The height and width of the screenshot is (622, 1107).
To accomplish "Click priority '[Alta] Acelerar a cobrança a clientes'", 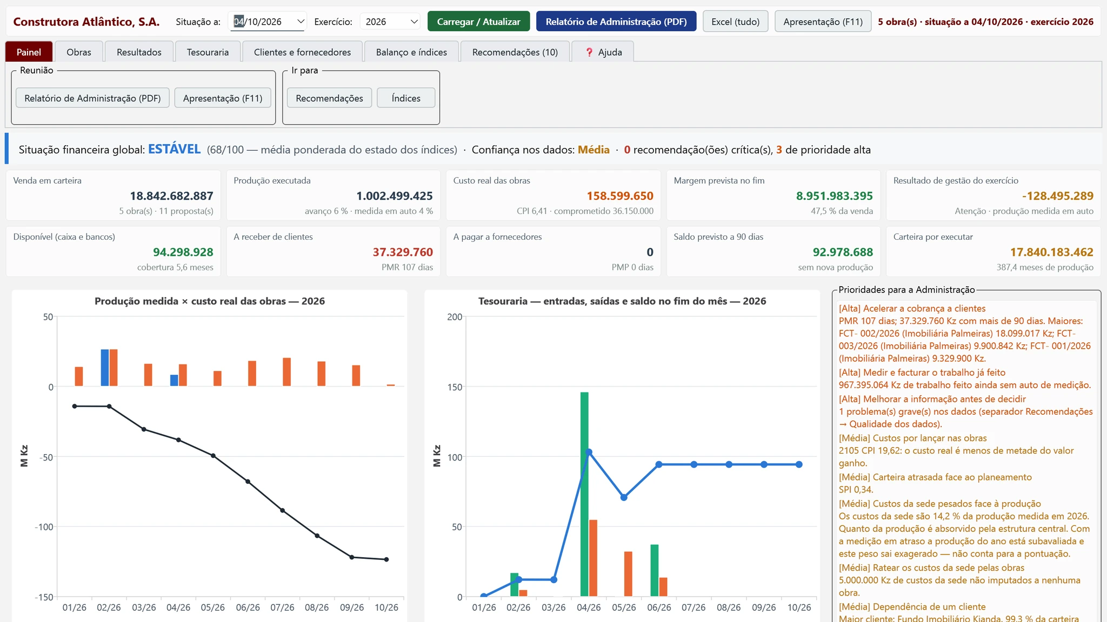I will pos(912,308).
